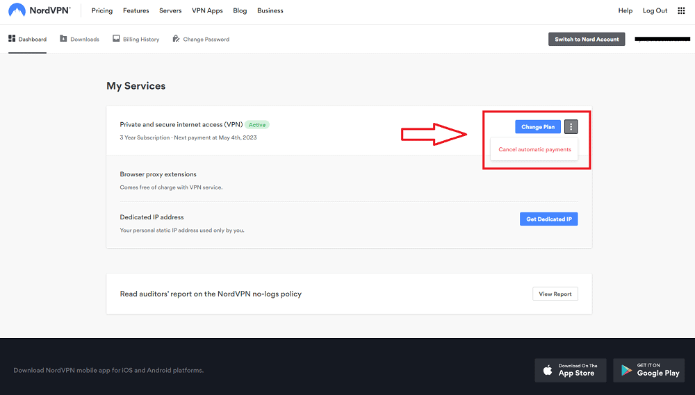Click the View Report button
The height and width of the screenshot is (395, 695).
(x=555, y=294)
